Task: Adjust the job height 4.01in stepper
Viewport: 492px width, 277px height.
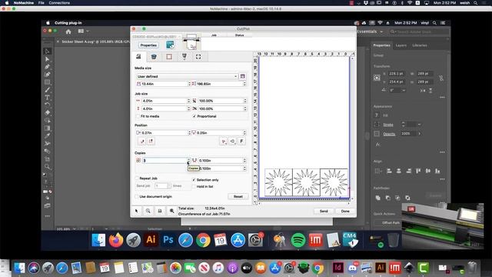Action: 189,108
